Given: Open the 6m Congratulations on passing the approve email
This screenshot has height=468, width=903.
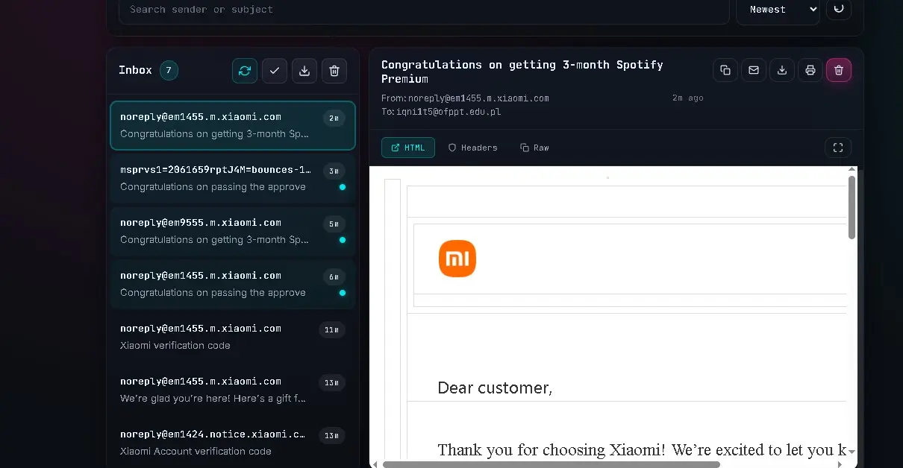Looking at the screenshot, I should [x=233, y=284].
